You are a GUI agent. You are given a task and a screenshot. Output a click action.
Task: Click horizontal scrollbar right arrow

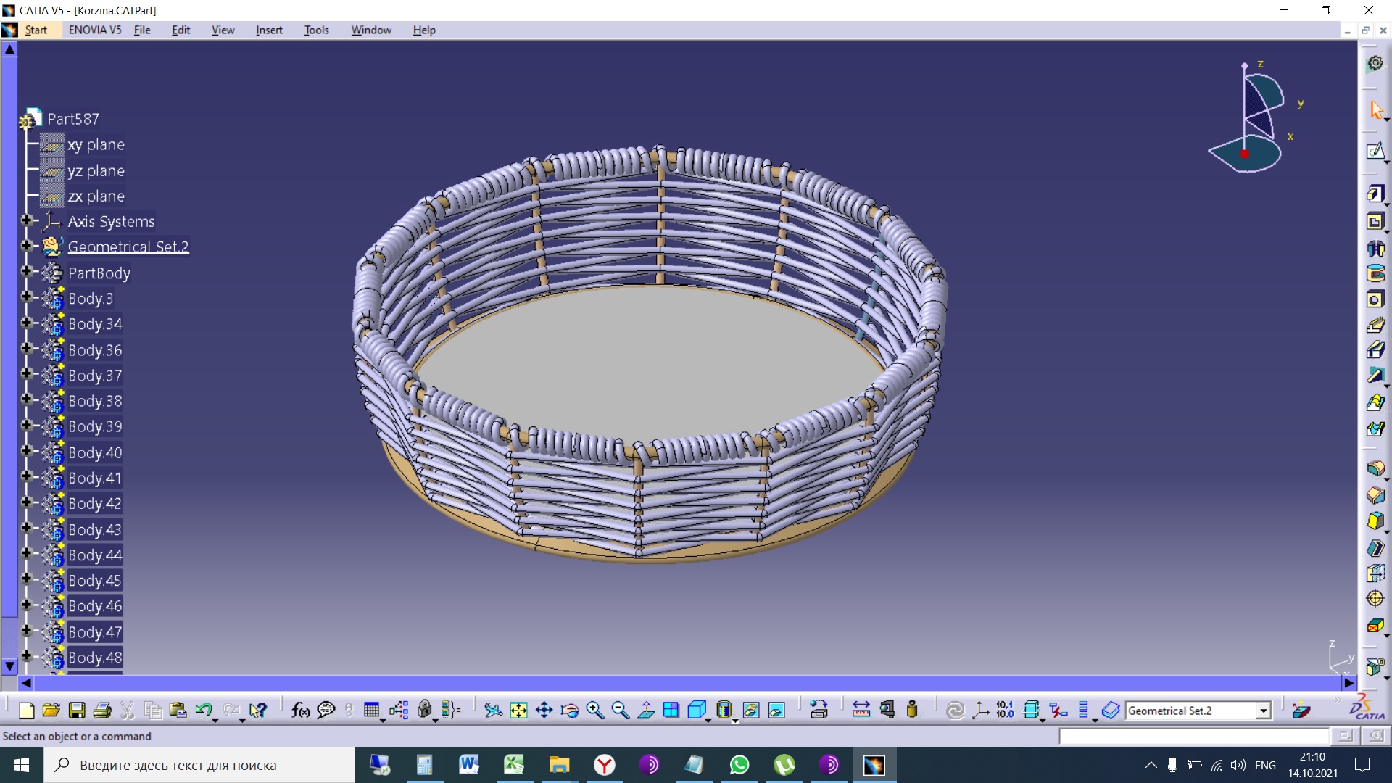(1348, 683)
